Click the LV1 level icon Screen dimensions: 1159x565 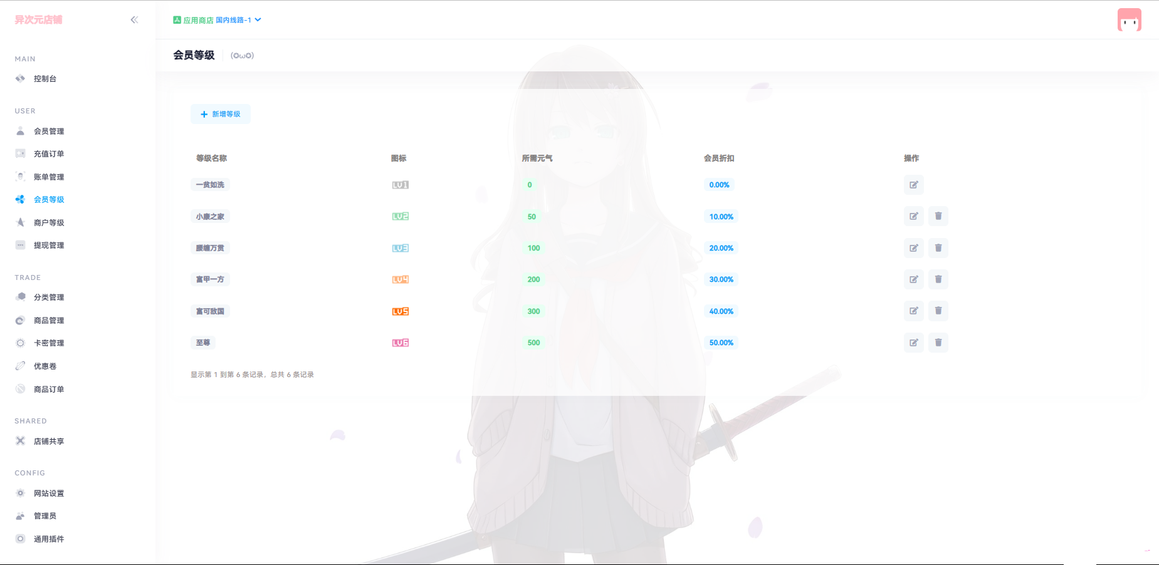[401, 185]
